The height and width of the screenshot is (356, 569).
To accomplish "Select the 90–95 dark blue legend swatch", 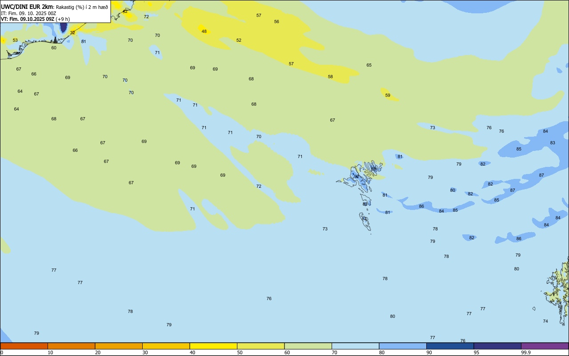I will click(450, 346).
